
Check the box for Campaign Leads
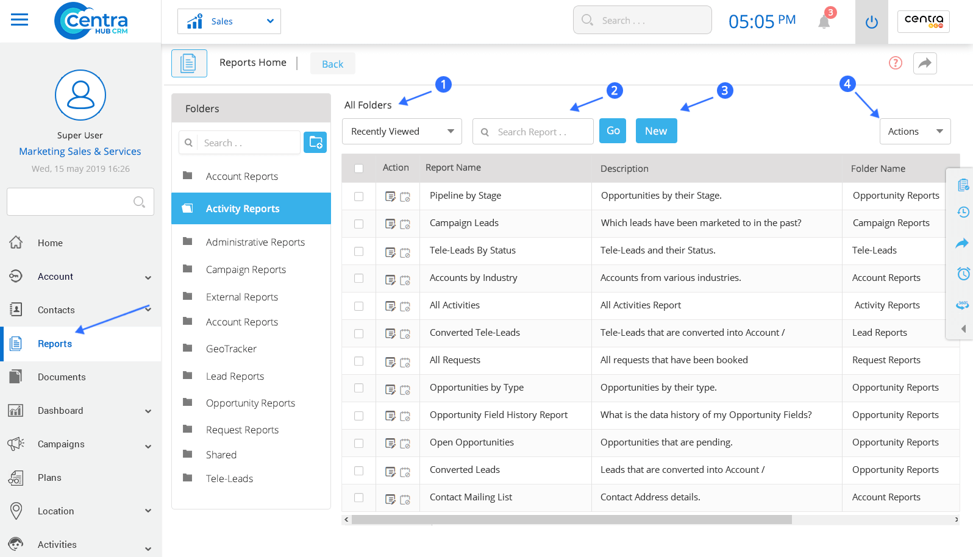pyautogui.click(x=358, y=224)
